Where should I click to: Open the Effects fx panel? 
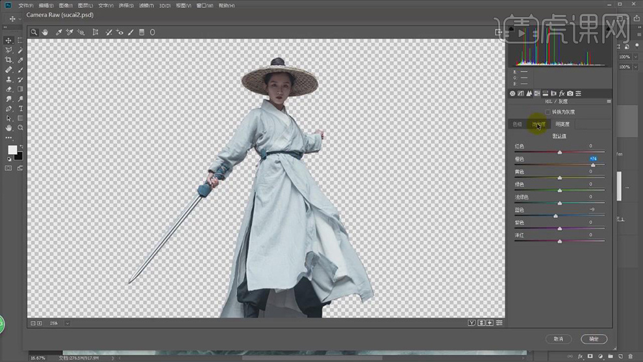tap(562, 94)
